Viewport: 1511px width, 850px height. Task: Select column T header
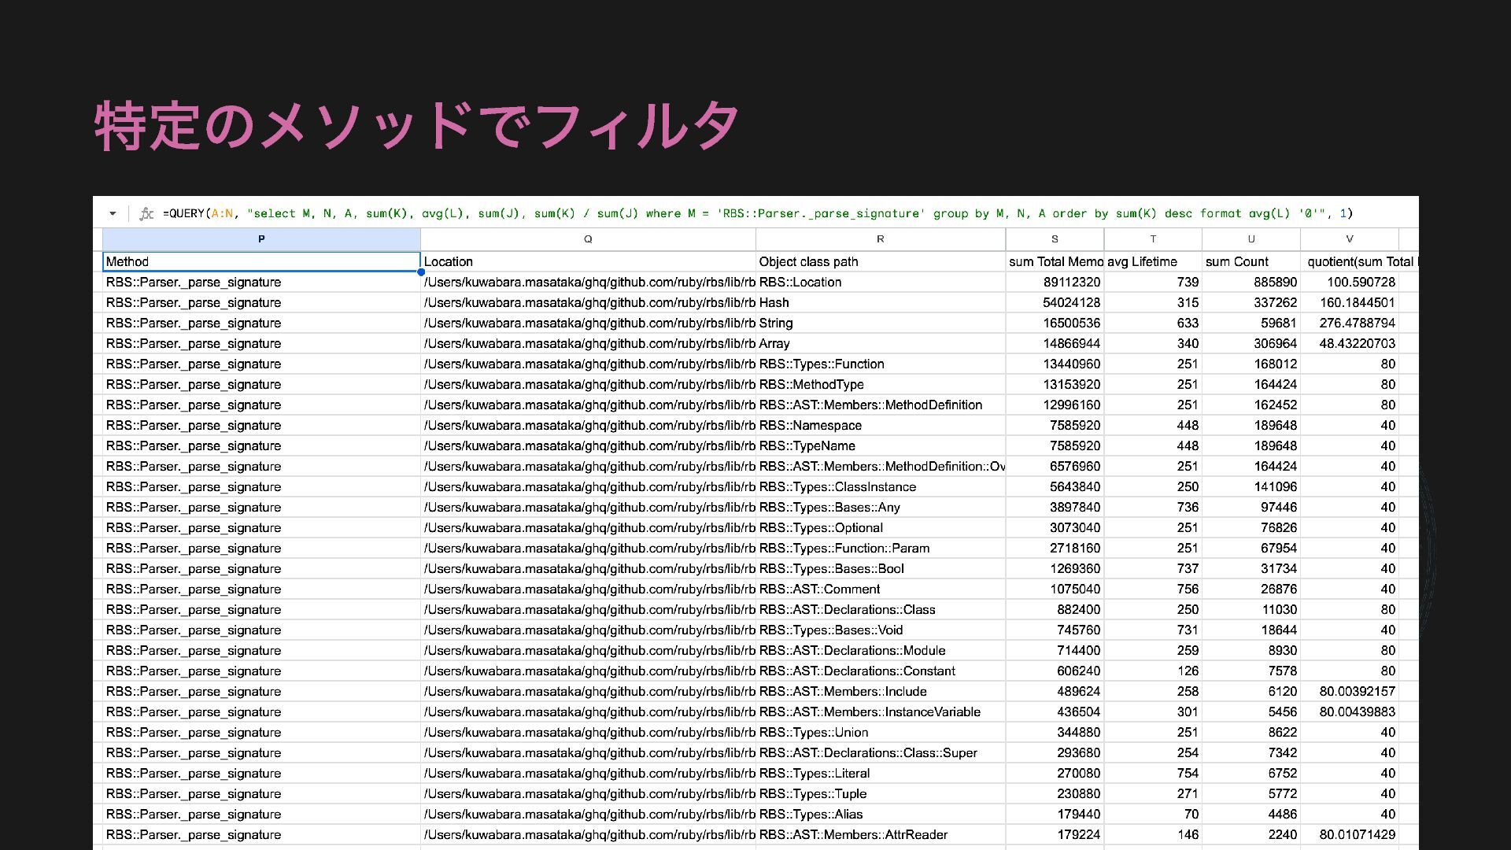(x=1153, y=239)
